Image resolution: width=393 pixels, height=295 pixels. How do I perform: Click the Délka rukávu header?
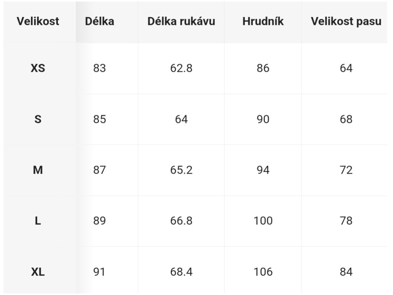pos(181,22)
